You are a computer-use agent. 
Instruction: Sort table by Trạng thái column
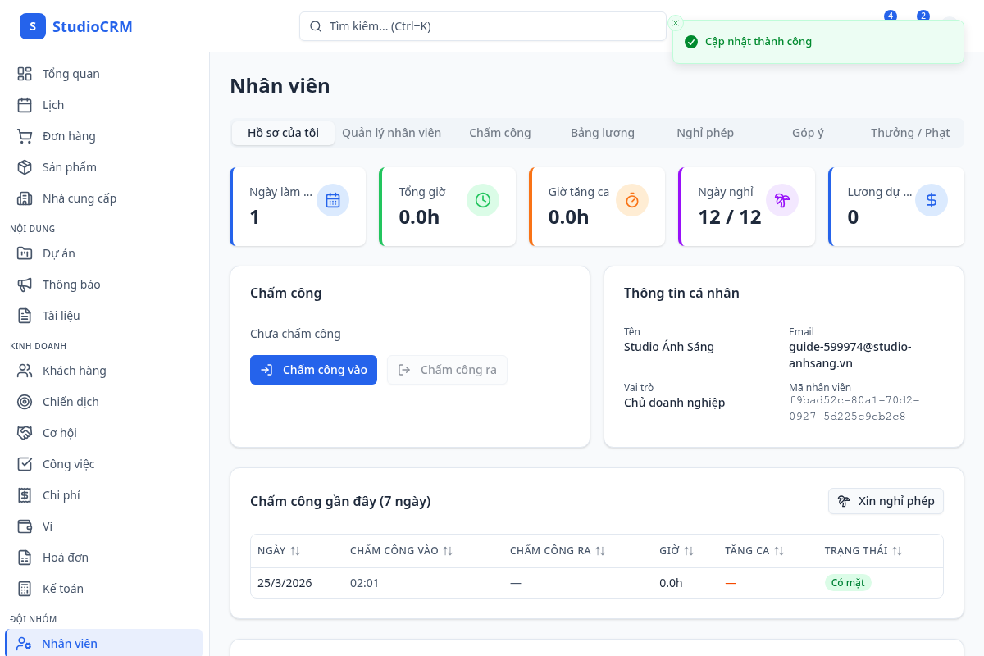click(897, 551)
